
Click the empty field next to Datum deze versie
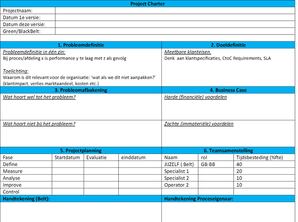tap(175, 24)
